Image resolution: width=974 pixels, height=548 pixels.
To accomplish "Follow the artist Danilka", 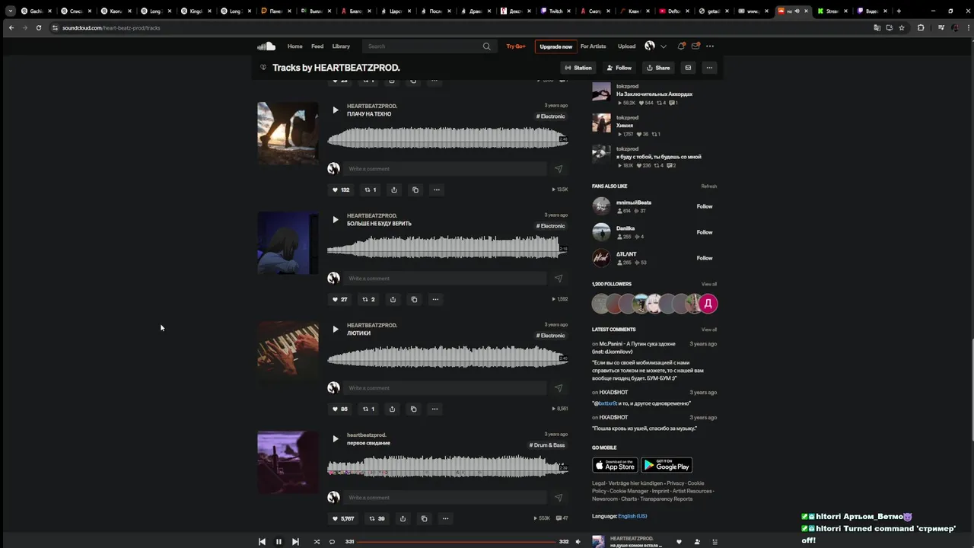I will point(705,232).
